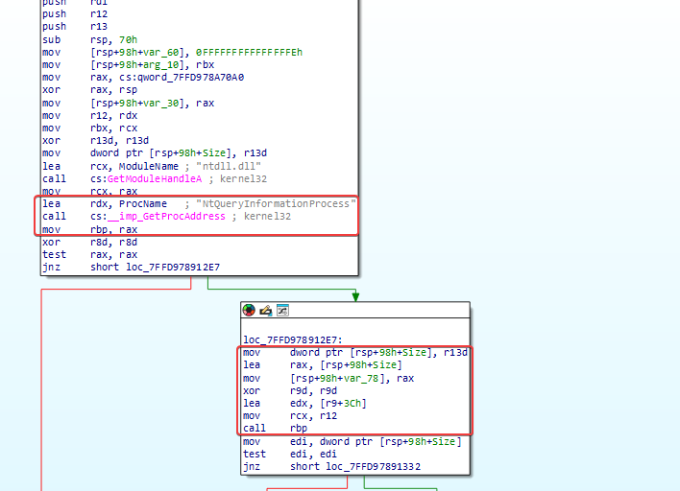Select the GetModuleHandleA call reference
680x491 pixels.
(x=155, y=178)
